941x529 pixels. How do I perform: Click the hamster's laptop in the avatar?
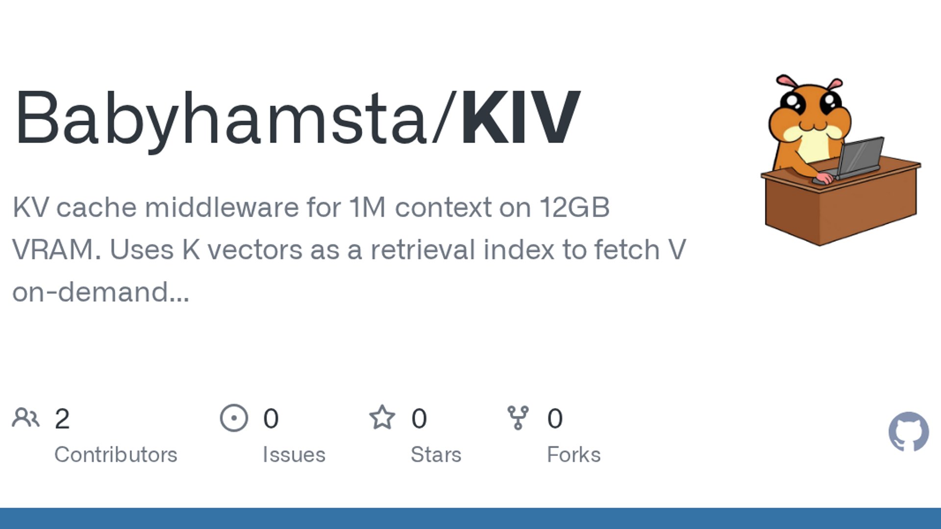[860, 157]
